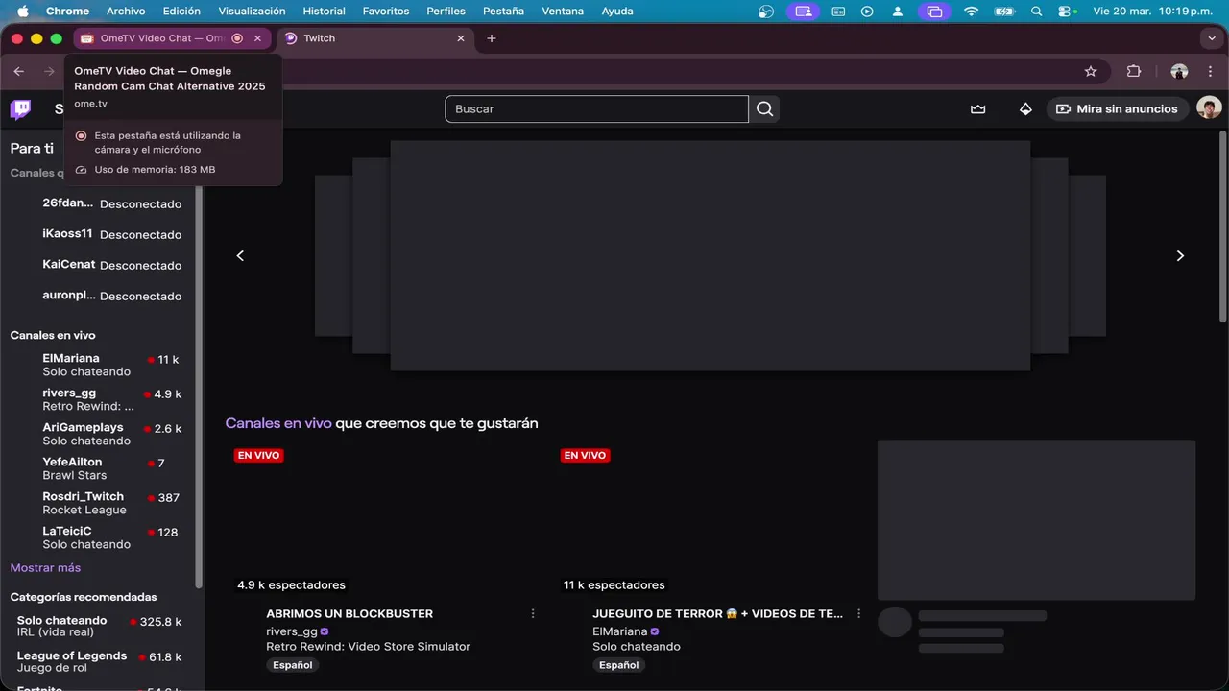The width and height of the screenshot is (1229, 691).
Task: Open ABRIMOS UN BLOCKBUSTER stream title
Action: coord(349,613)
